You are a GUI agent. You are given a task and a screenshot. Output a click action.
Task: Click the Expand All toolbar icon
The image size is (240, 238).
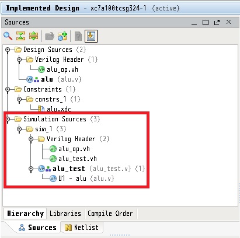(x=34, y=36)
